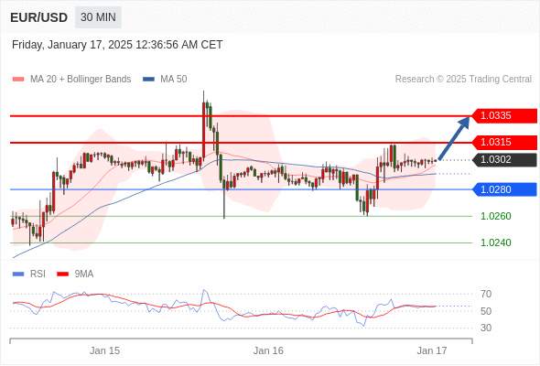Click the EUR/USD pair title
This screenshot has height=366, width=540.
[x=39, y=17]
